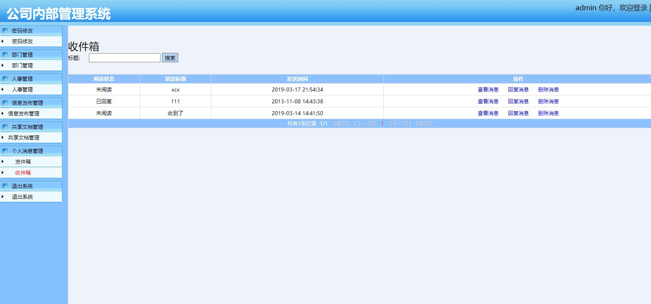651x304 pixels.
Task: Open the 信息发布管理 sub-item link
Action: (x=24, y=114)
